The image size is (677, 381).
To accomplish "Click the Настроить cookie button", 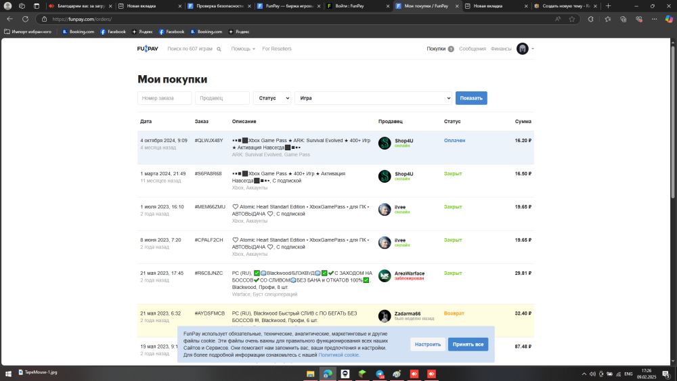I will pos(427,344).
